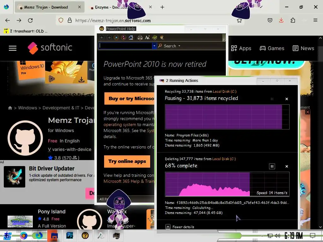Screen dimensions: 323x242
Task: Click the Memz Trojan GitHub cat thumbnail
Action: point(25,138)
